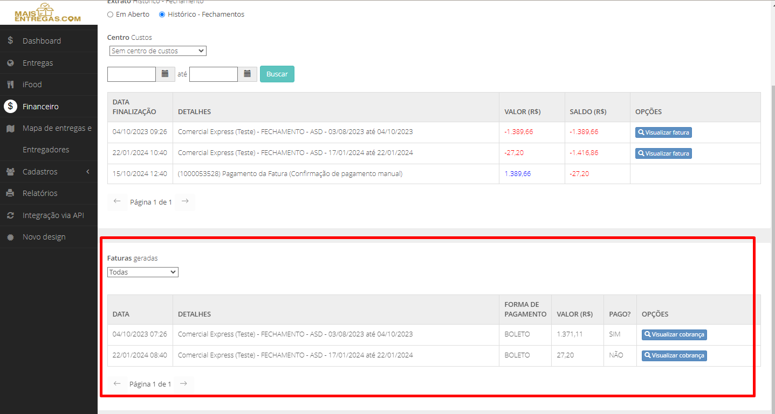Viewport: 775px width, 414px height.
Task: Select the Em Aberto radio option
Action: (111, 15)
